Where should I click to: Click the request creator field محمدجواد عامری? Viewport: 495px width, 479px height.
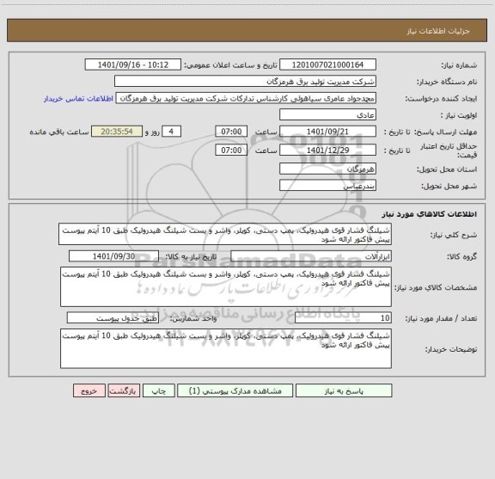[x=246, y=98]
